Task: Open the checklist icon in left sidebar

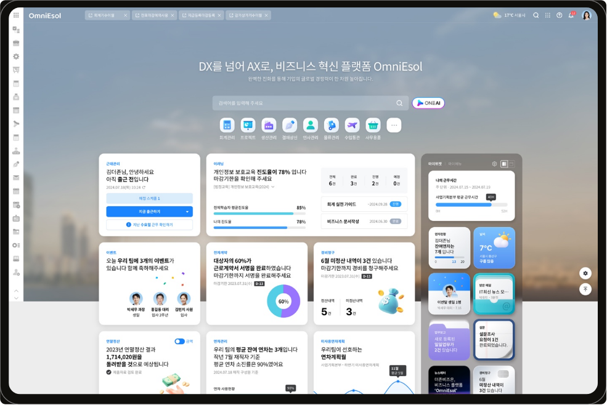Action: point(16,30)
